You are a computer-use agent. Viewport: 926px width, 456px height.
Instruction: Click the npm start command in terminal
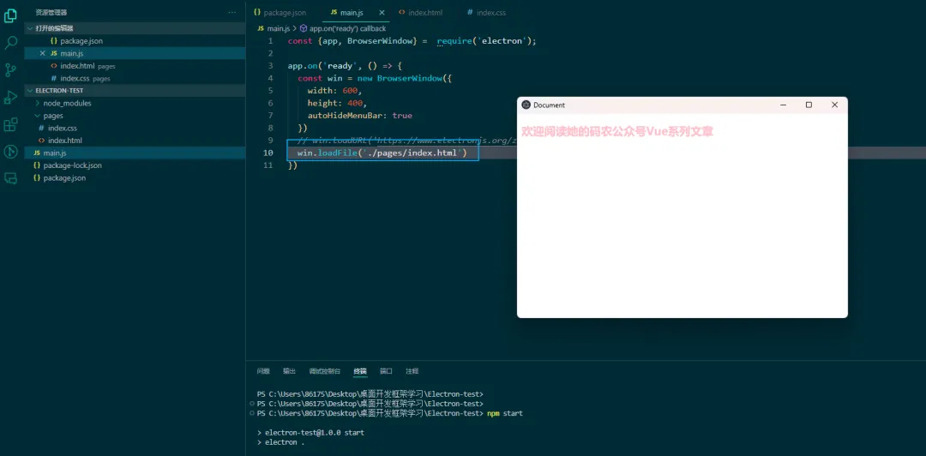(x=505, y=413)
